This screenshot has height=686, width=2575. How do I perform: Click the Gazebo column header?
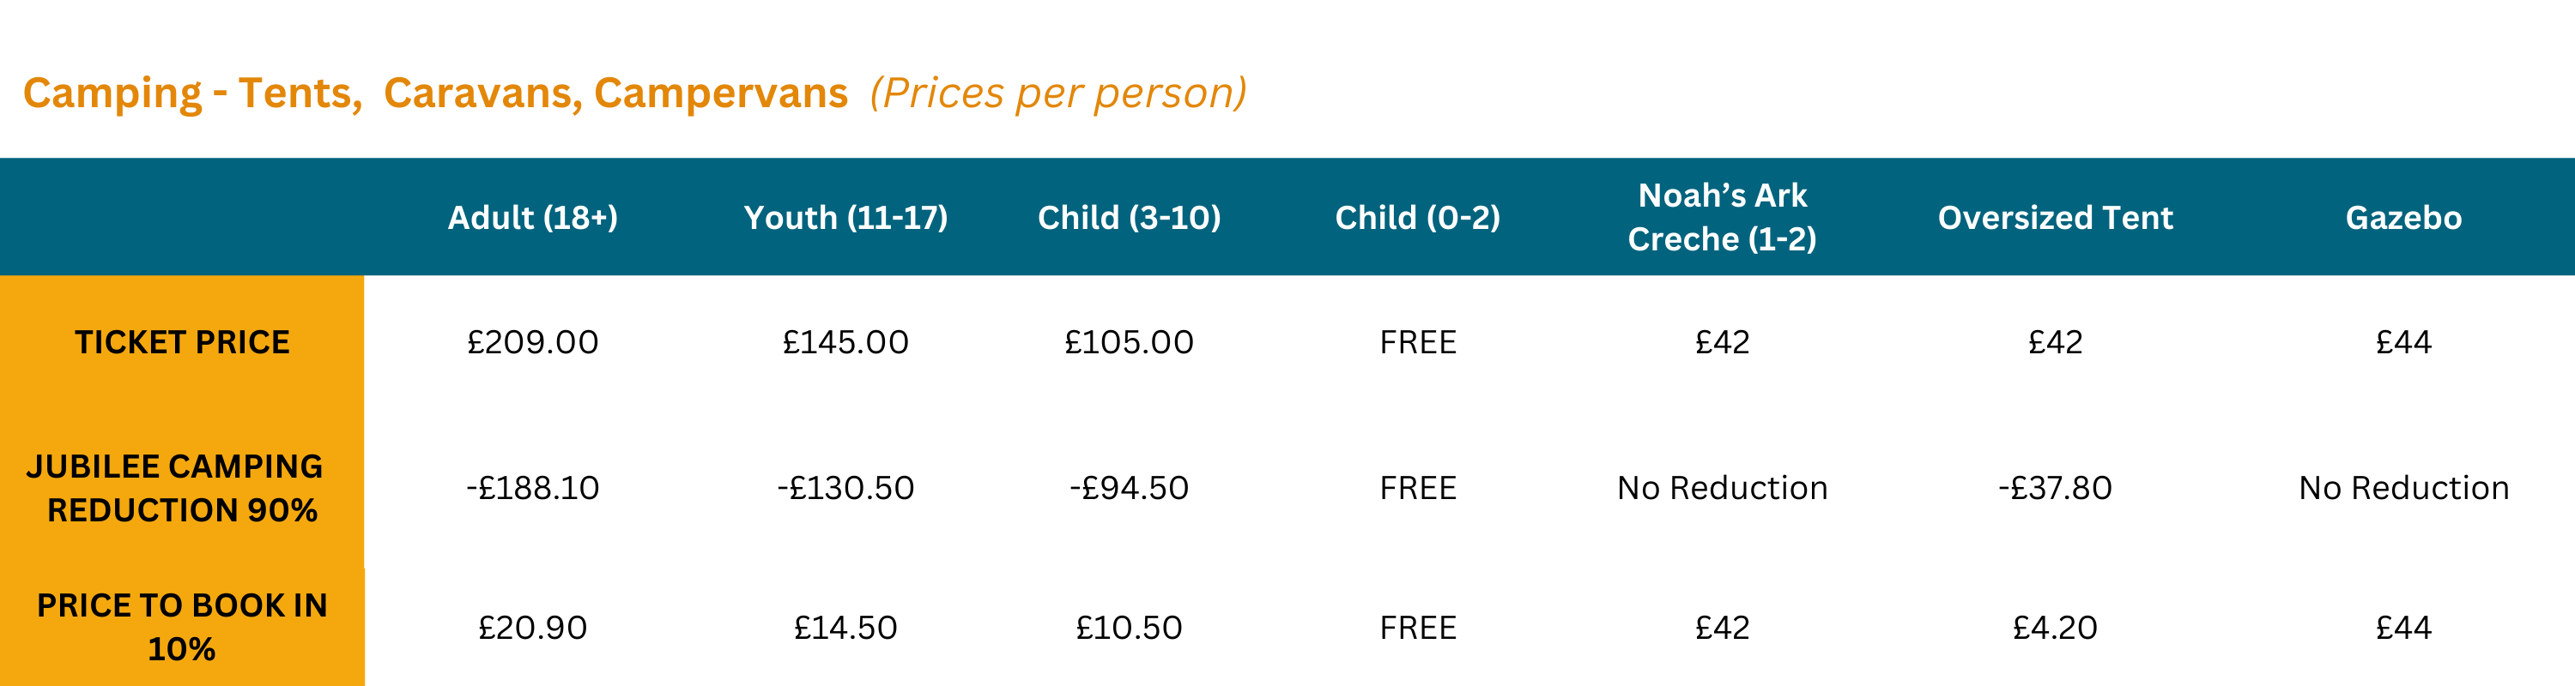2403,218
